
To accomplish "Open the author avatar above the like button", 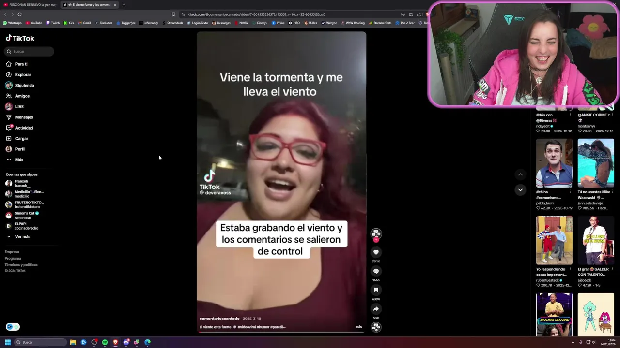I will (x=376, y=233).
